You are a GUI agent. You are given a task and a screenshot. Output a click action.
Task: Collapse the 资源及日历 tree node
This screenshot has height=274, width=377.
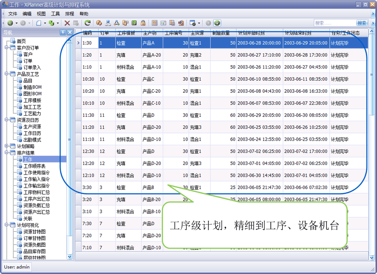point(6,120)
